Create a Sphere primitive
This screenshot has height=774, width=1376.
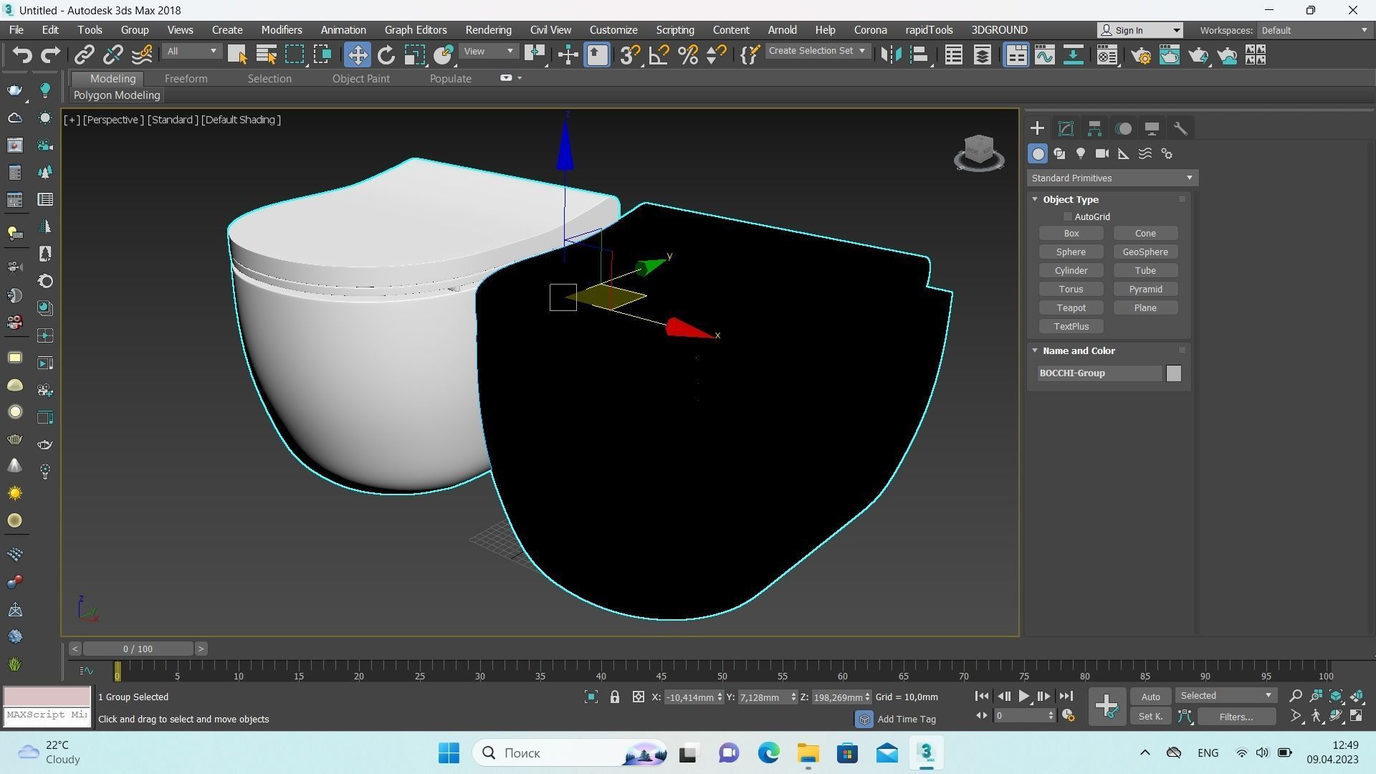pyautogui.click(x=1071, y=252)
